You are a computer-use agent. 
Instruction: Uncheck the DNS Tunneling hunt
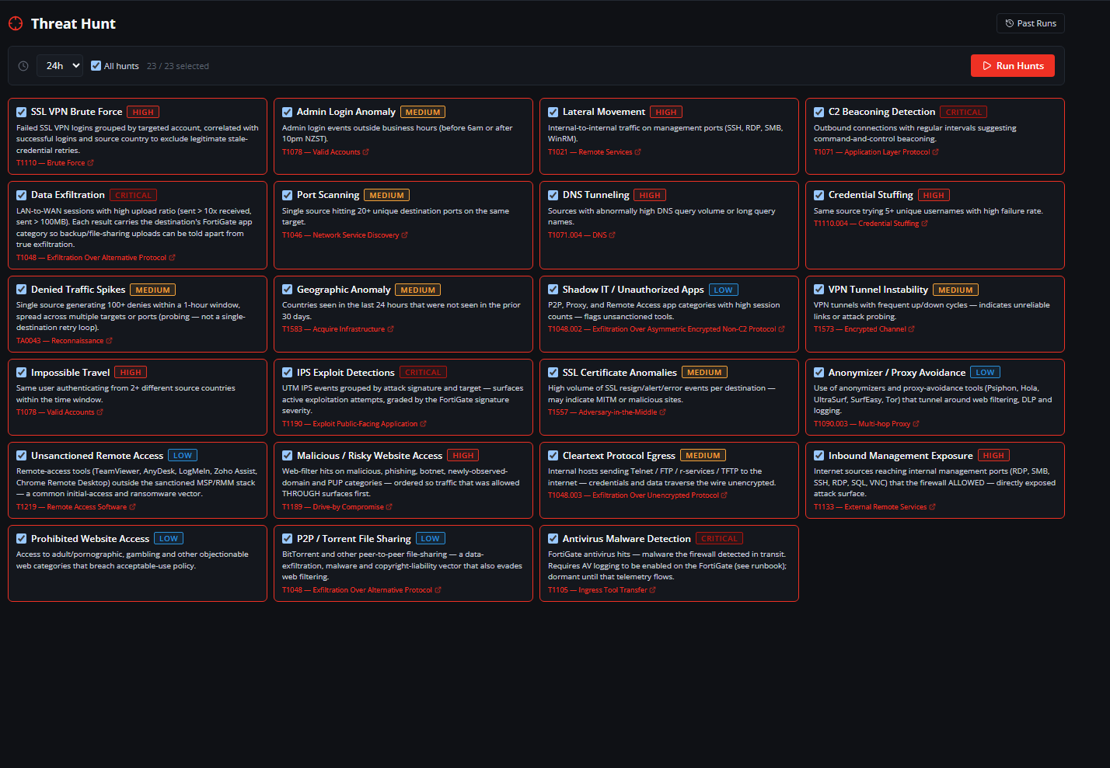coord(553,195)
